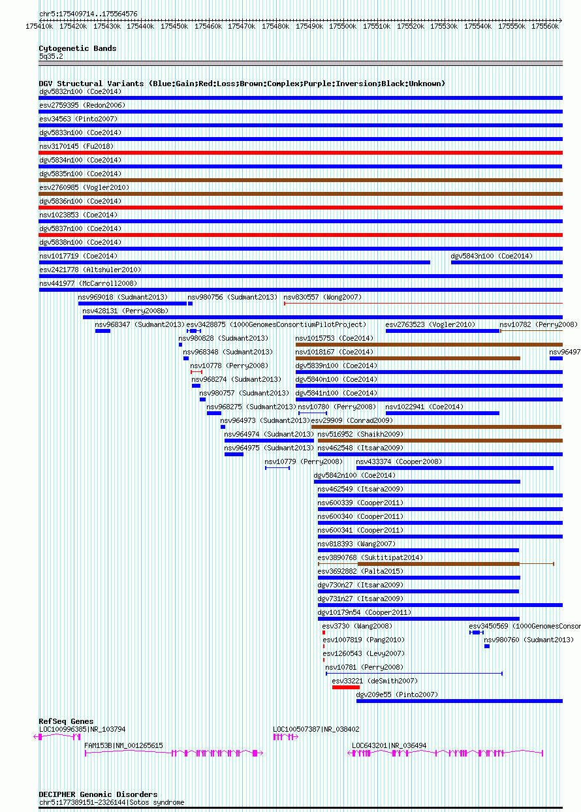Select variant nsv441977 (McCarroll2008)
Screen dimensions: 581x812
coord(301,290)
